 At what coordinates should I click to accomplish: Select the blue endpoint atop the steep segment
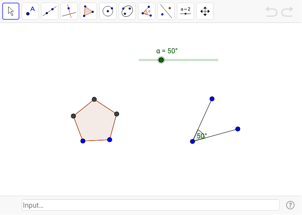tap(212, 99)
